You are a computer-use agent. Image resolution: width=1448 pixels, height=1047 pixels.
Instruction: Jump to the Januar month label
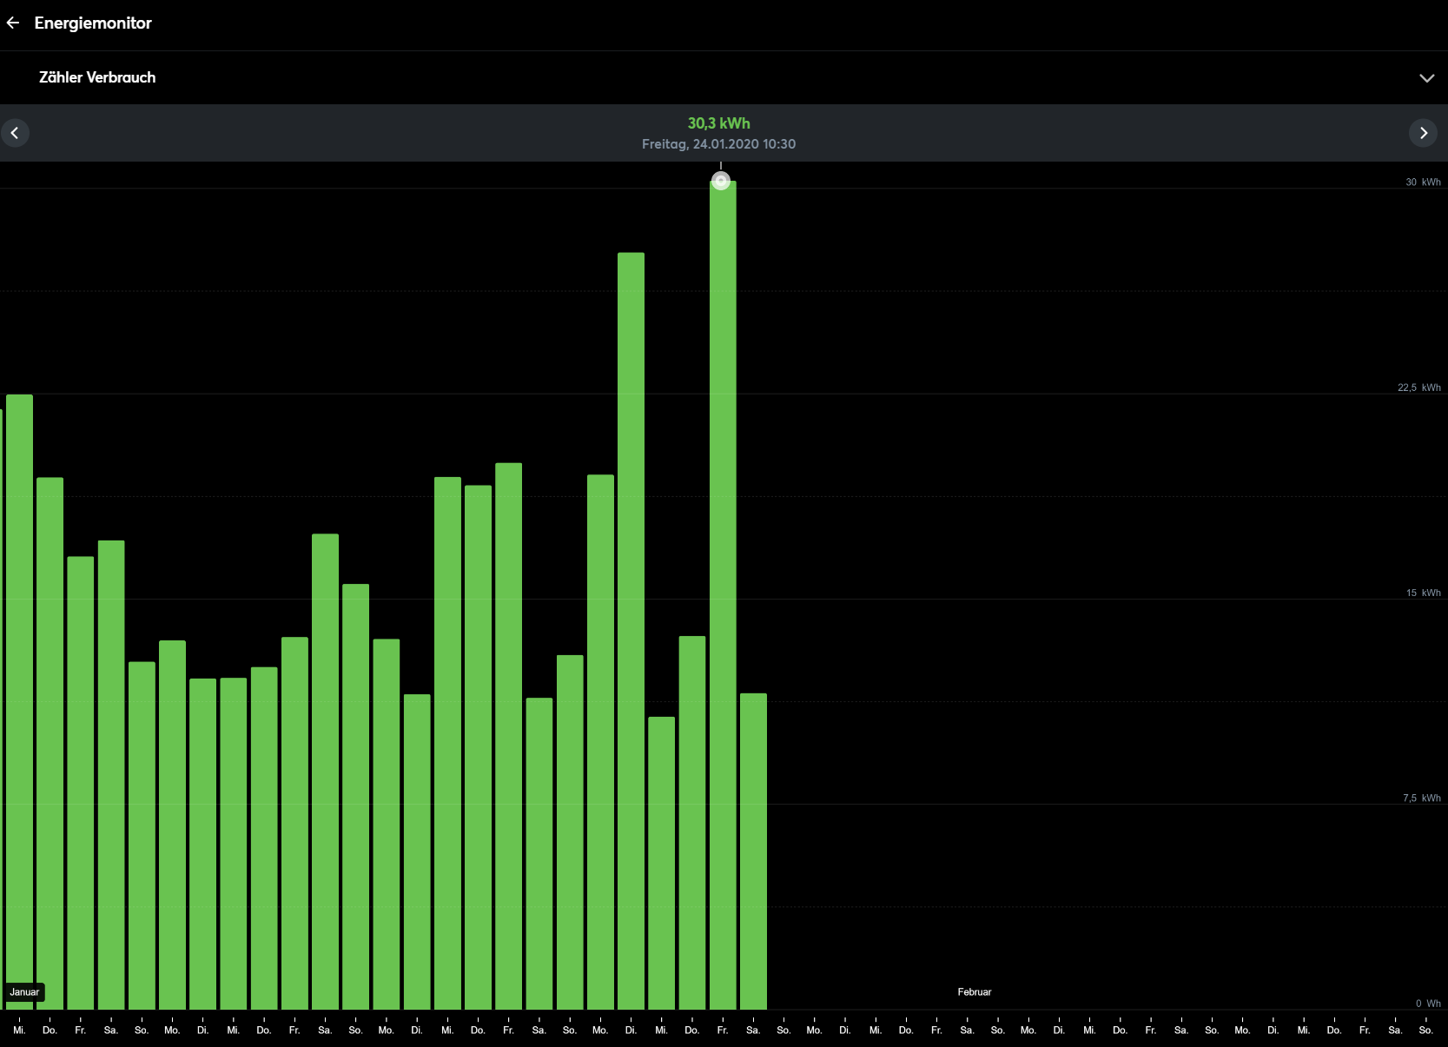[x=24, y=992]
